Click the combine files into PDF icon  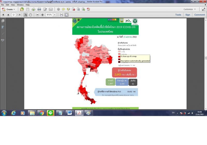(88, 9)
